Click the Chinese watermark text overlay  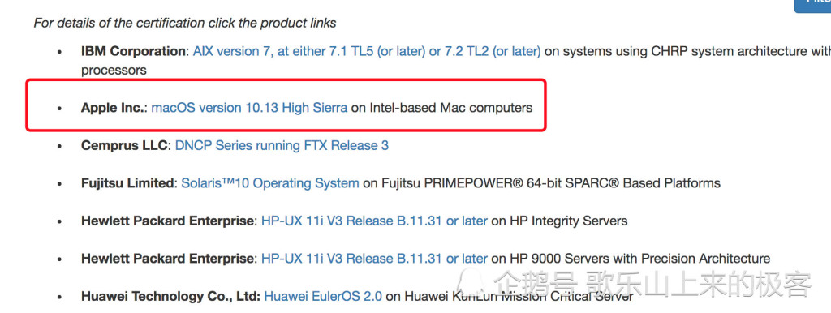point(653,284)
